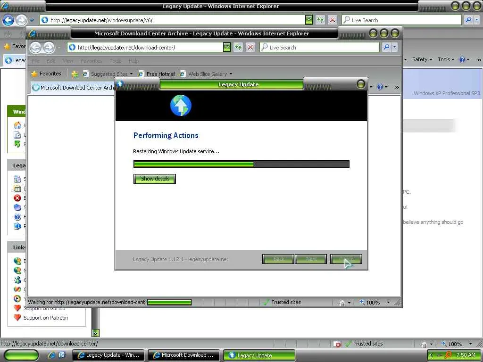
Task: Click the installation progress bar
Action: 241,164
